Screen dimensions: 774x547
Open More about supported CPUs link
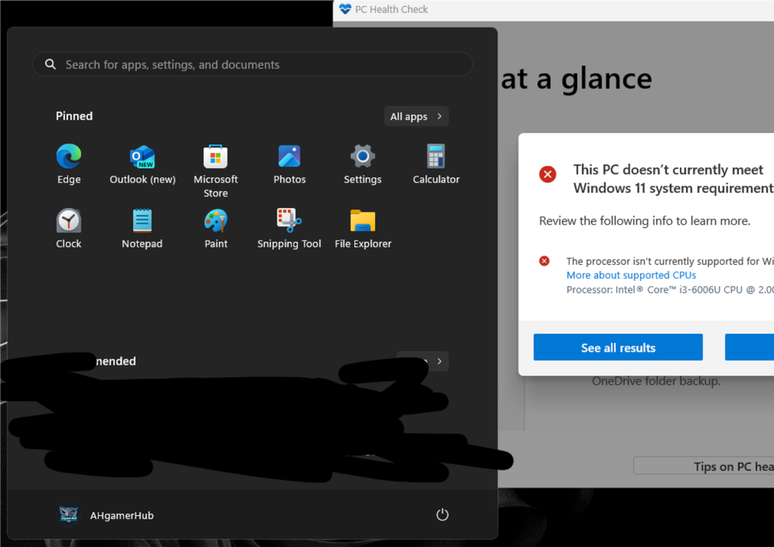631,275
